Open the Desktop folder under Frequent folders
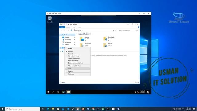 pyautogui.click(x=85, y=39)
